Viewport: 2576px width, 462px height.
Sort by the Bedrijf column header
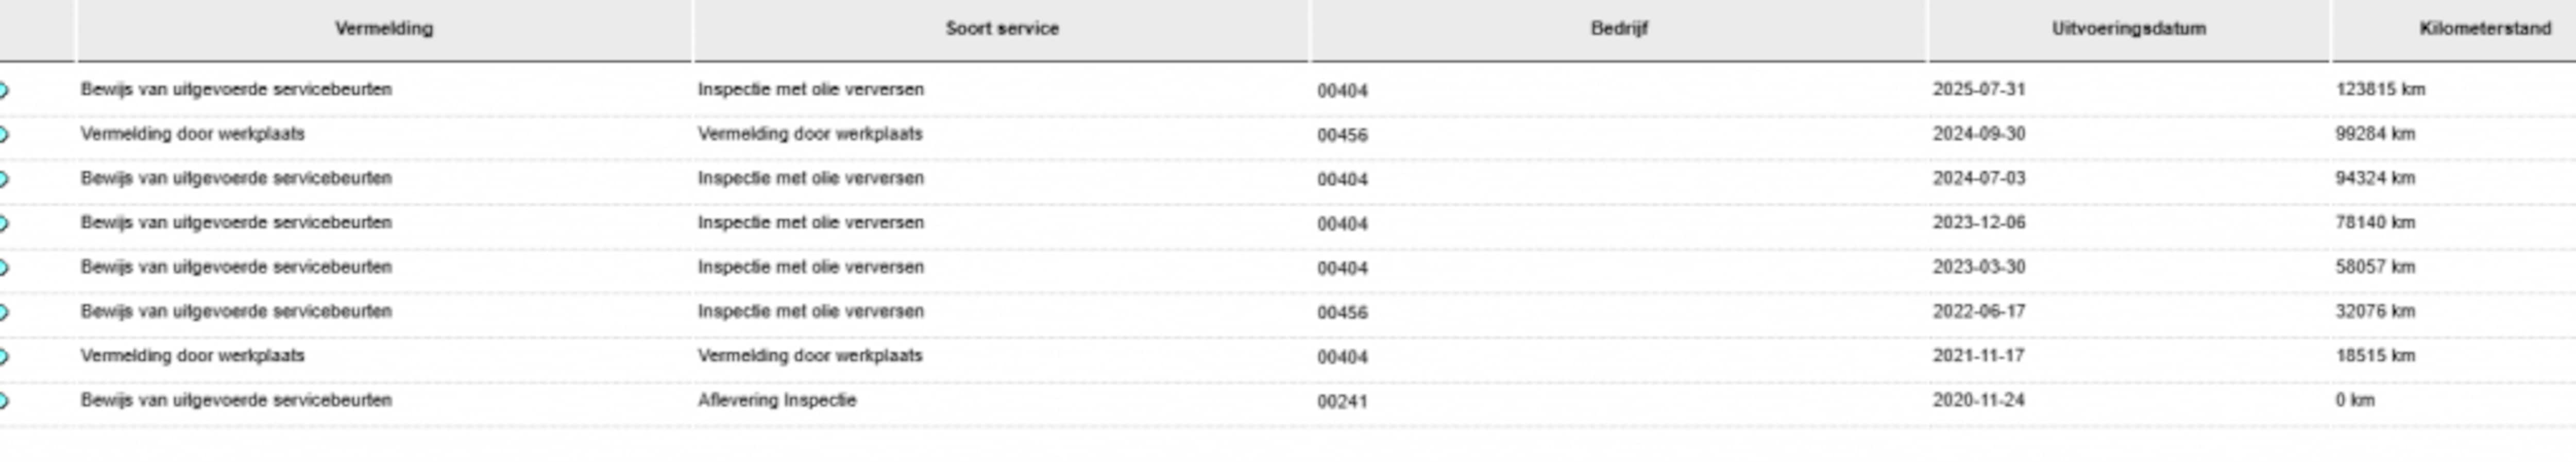[x=1619, y=29]
